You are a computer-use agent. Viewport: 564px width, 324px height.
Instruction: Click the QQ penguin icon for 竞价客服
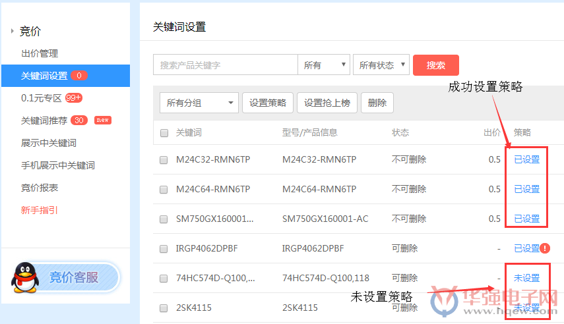(x=25, y=277)
